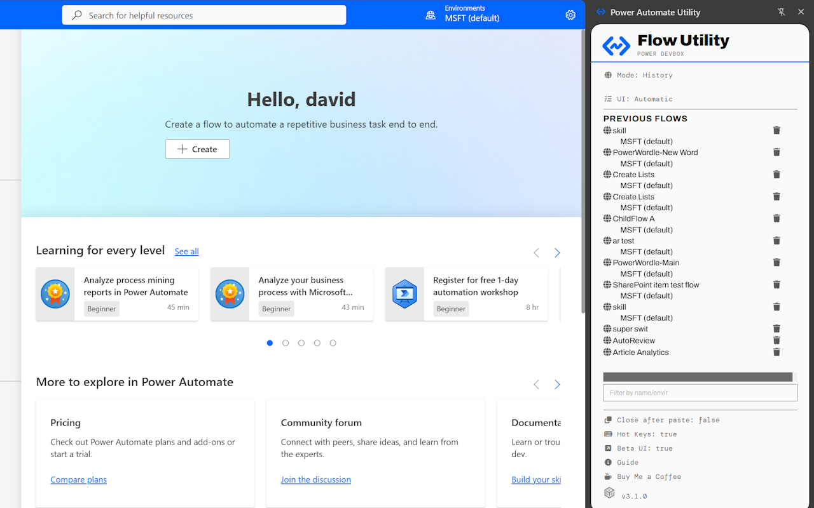Select the ChildFlow A flow name
814x508 pixels.
coord(633,218)
